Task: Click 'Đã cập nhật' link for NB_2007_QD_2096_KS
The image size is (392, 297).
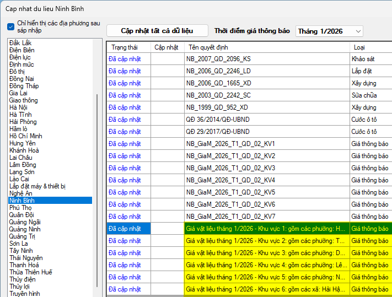Action: (125, 59)
